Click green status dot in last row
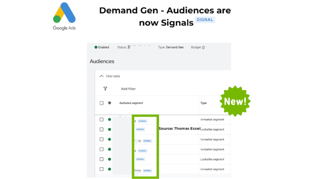318x179 pixels. click(x=109, y=169)
